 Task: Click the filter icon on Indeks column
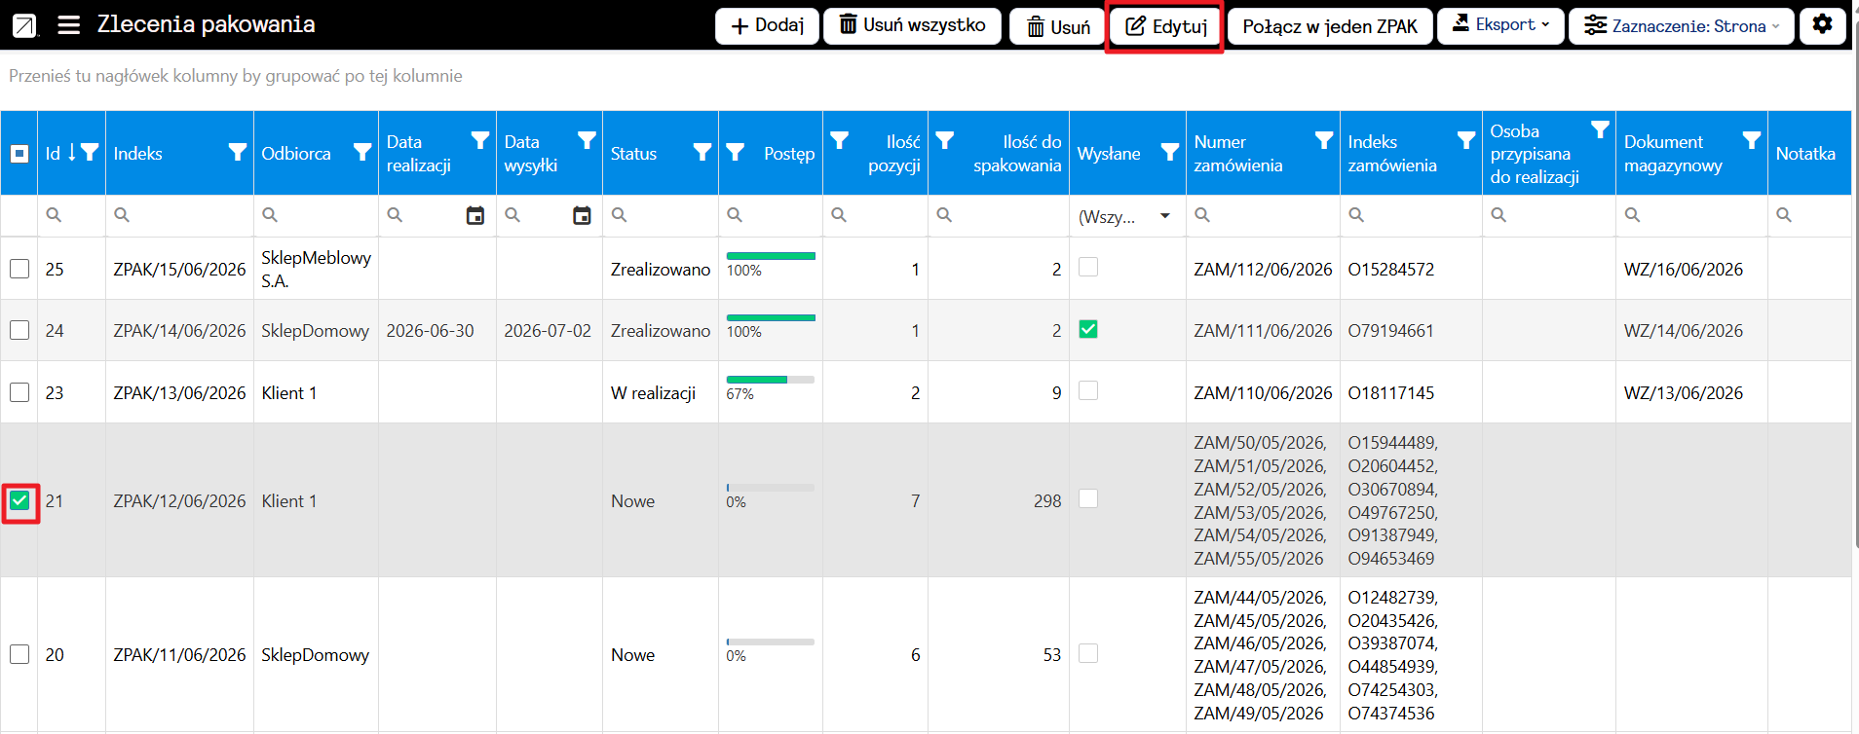click(x=237, y=152)
